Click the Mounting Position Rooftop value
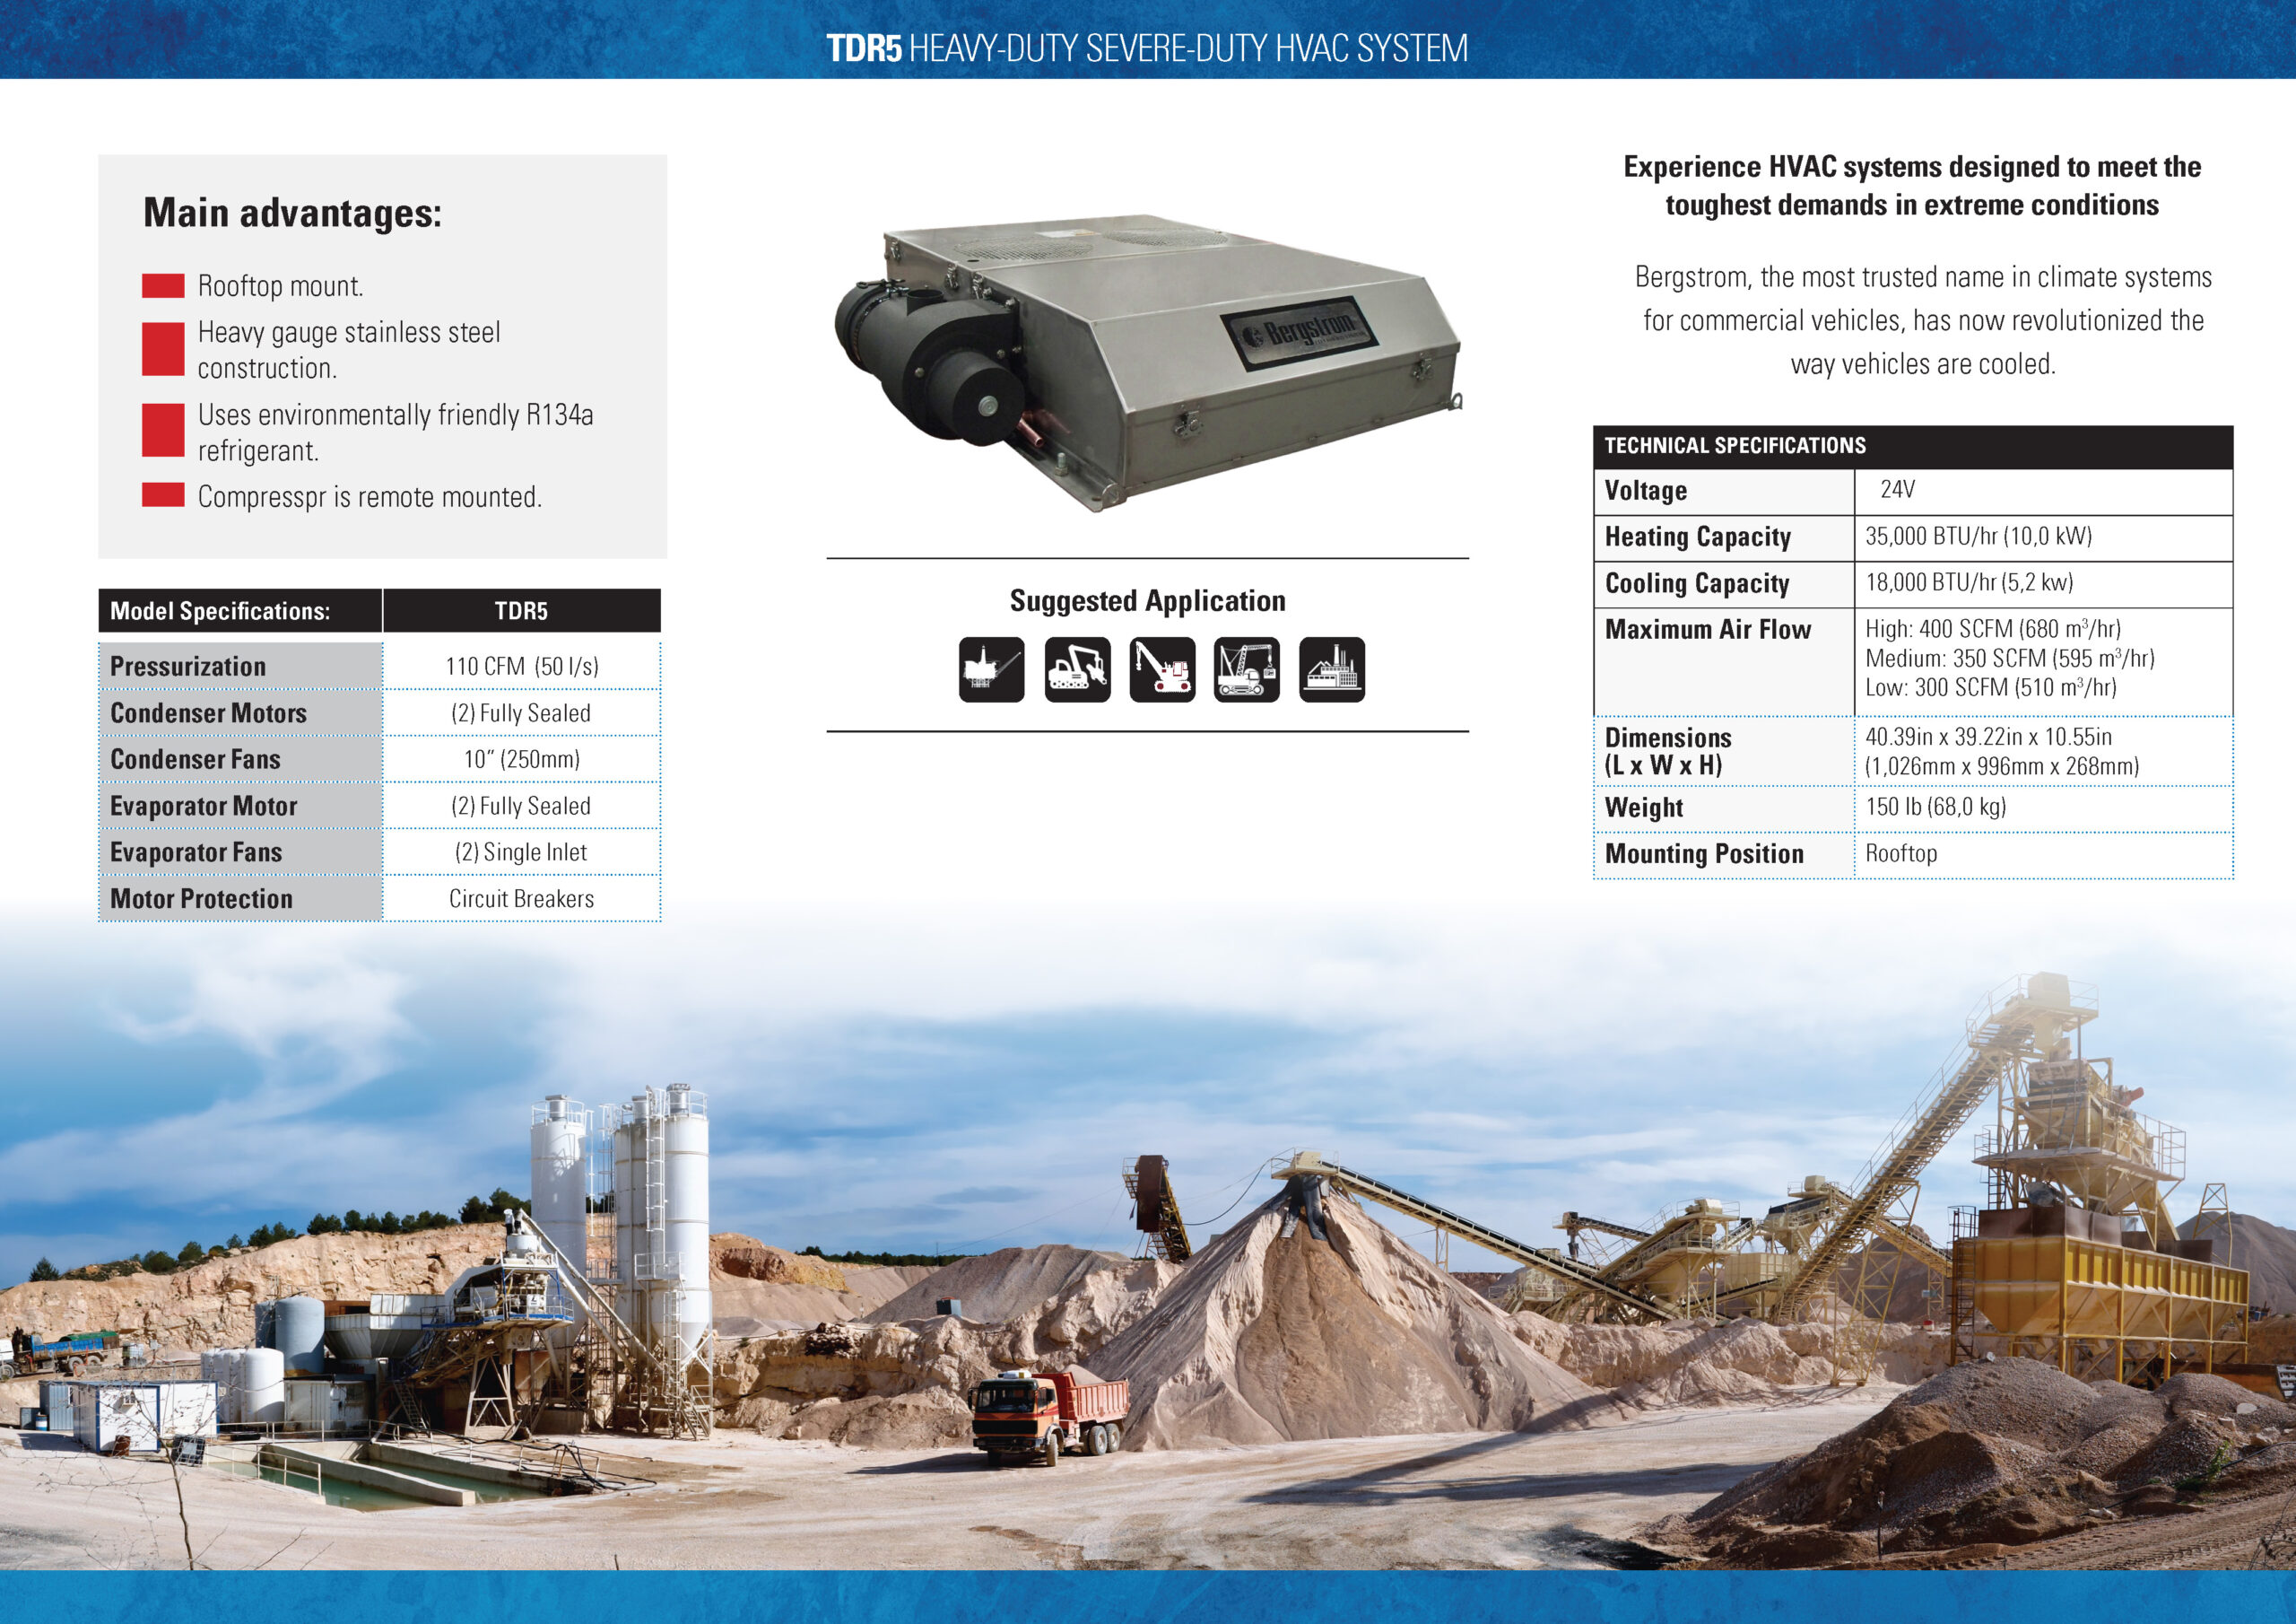 pos(1901,853)
